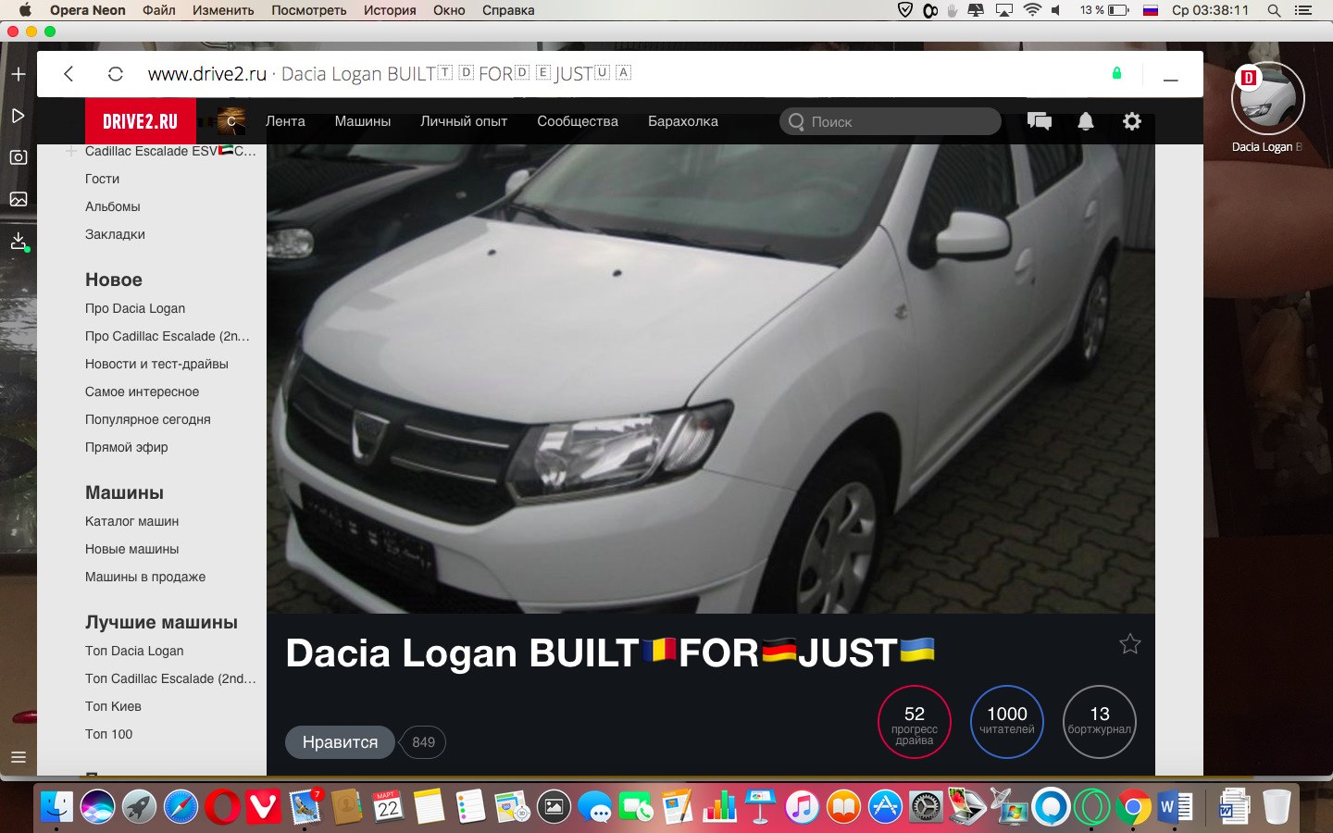
Task: Open the Популярное сегодня link
Action: pos(147,419)
